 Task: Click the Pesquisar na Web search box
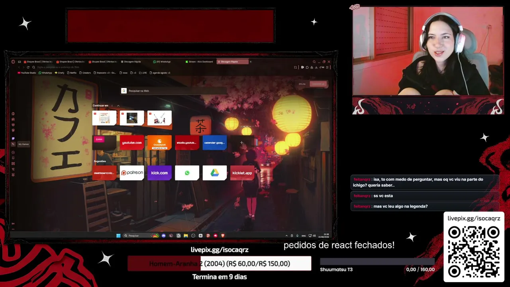pos(174,91)
